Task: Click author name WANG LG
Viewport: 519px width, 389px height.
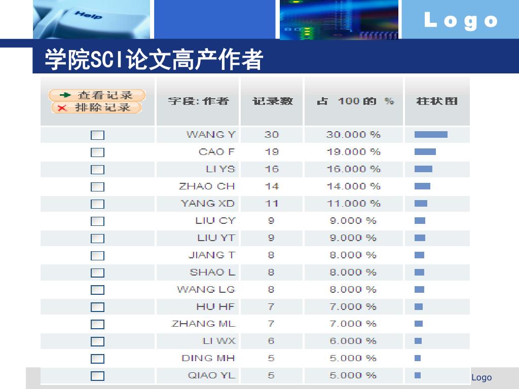Action: (x=206, y=289)
